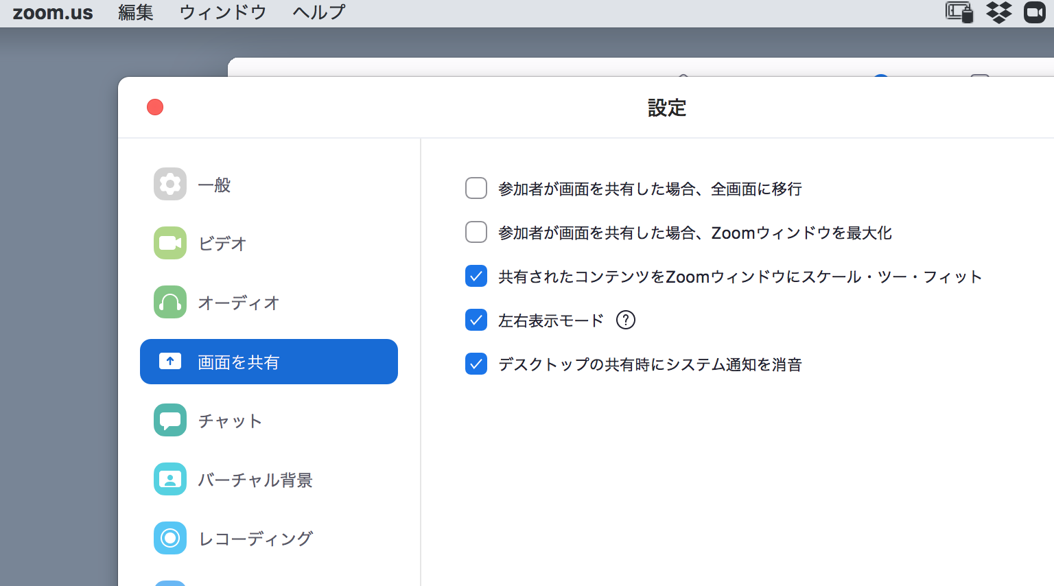
Task: Open the zoom.us application menu
Action: [53, 12]
